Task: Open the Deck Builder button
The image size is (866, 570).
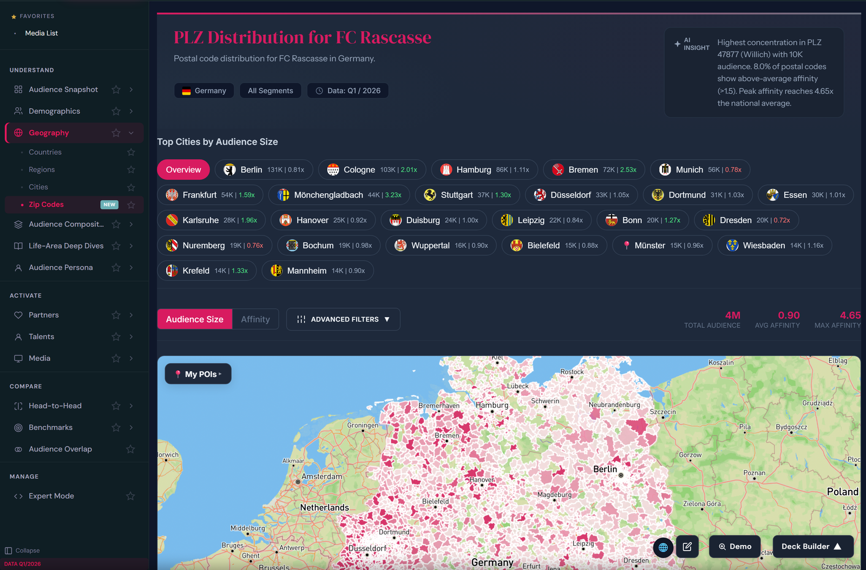Action: (x=813, y=547)
